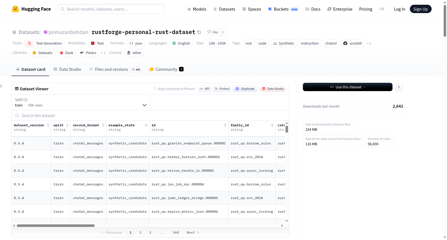Go to page 2 of the dataset viewer
The width and height of the screenshot is (447, 240).
point(140,232)
